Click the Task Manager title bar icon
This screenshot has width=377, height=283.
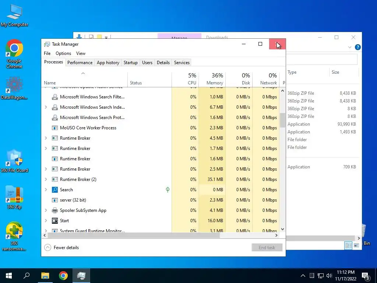pos(47,44)
